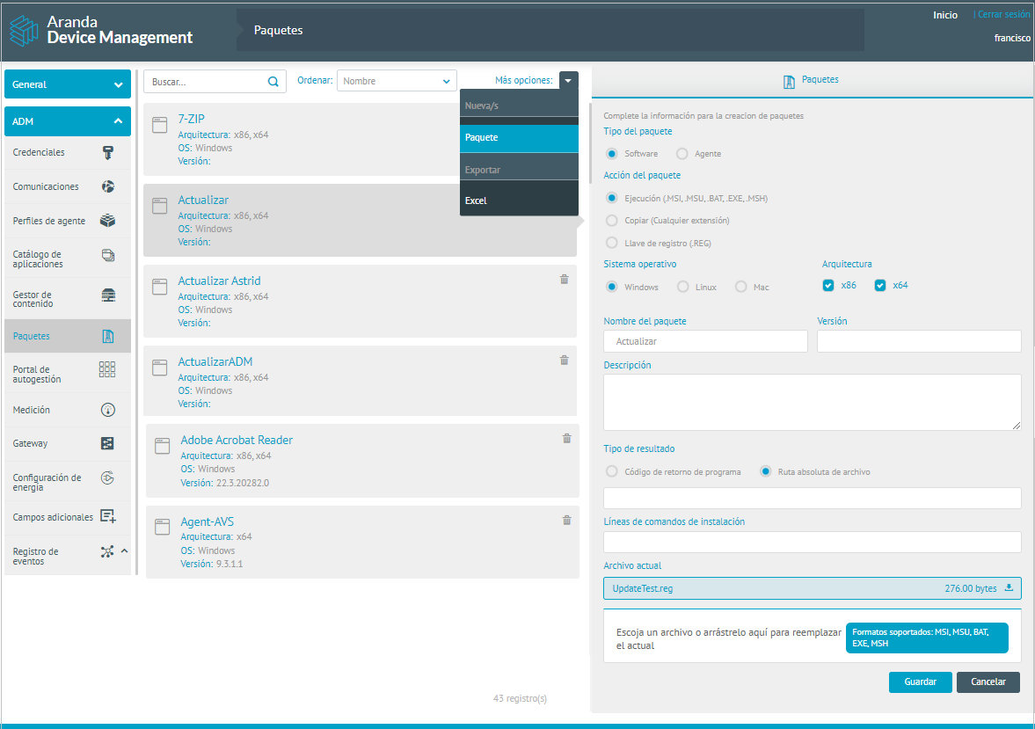Click the Paquetes panel header icon

pyautogui.click(x=789, y=82)
